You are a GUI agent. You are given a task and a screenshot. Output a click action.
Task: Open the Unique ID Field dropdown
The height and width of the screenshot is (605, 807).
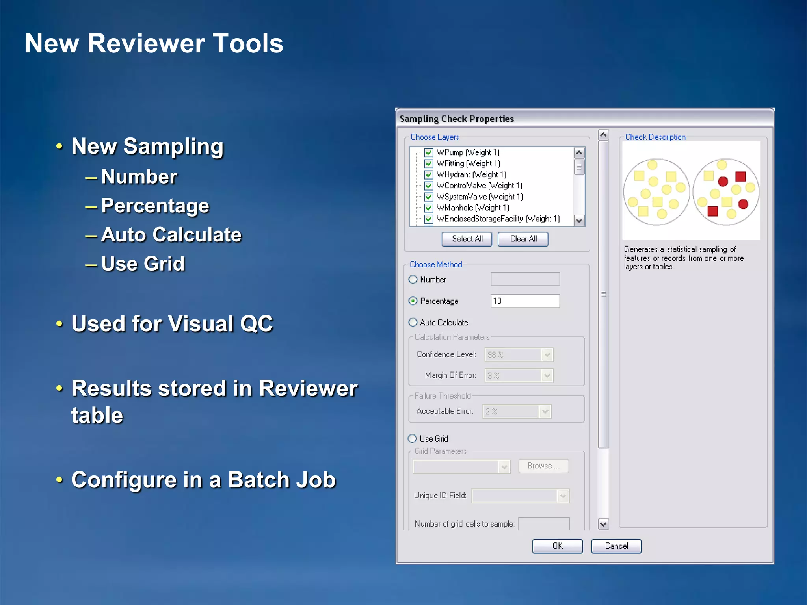point(563,496)
